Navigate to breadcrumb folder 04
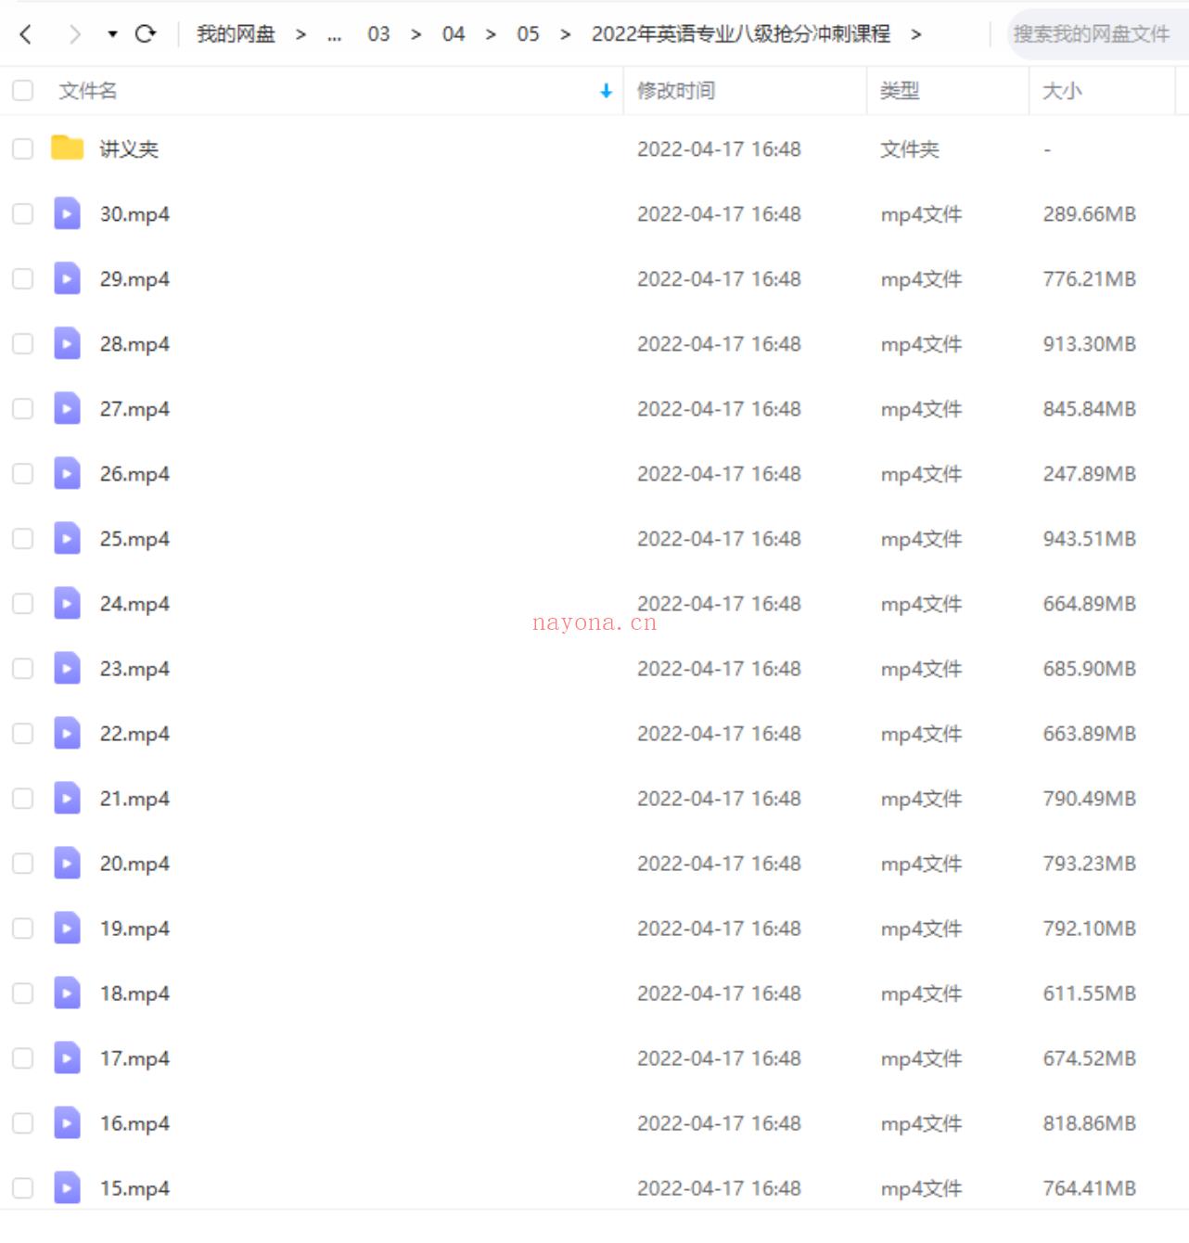The width and height of the screenshot is (1189, 1243). pyautogui.click(x=454, y=34)
